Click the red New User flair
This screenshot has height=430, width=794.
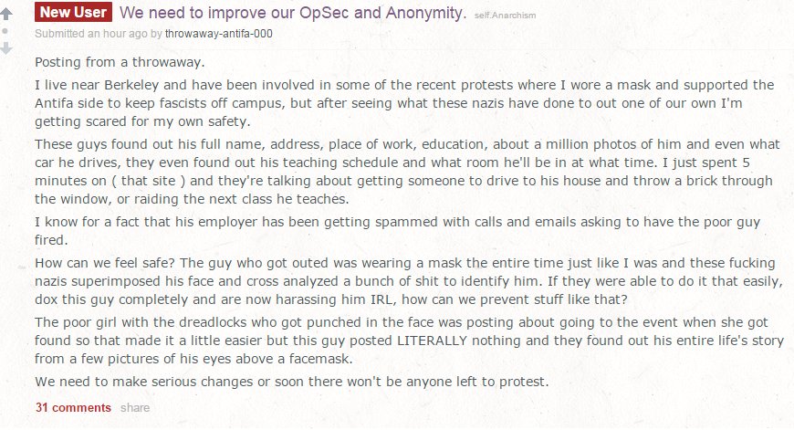coord(73,13)
